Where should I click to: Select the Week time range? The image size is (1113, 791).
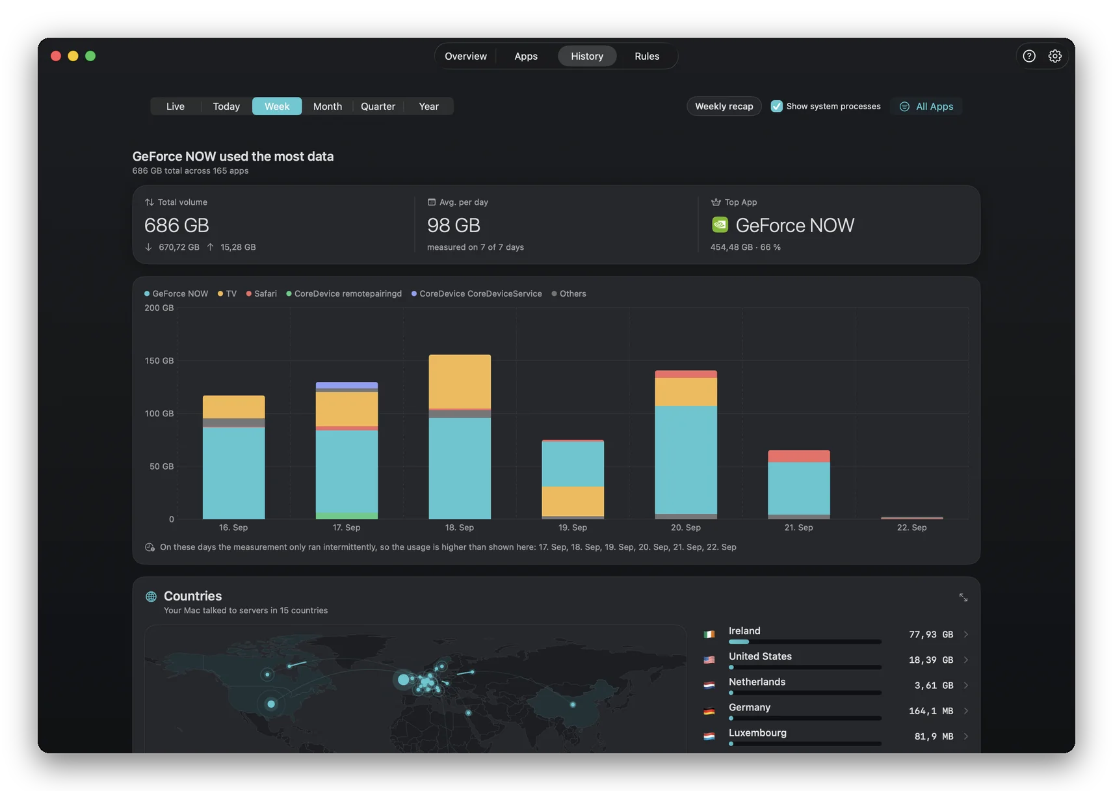click(277, 107)
